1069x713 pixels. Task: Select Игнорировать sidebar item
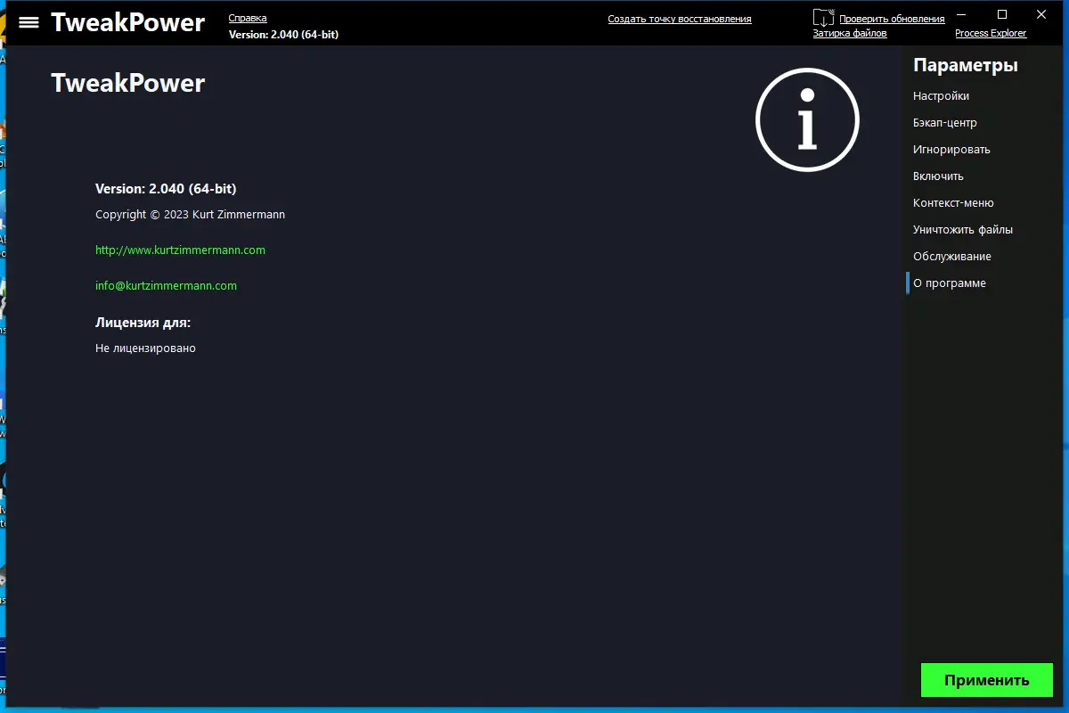click(951, 150)
